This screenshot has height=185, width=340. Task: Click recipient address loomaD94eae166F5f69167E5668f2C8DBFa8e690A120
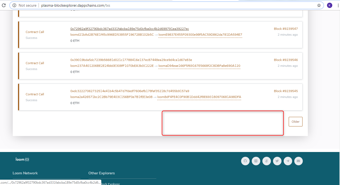(199, 66)
